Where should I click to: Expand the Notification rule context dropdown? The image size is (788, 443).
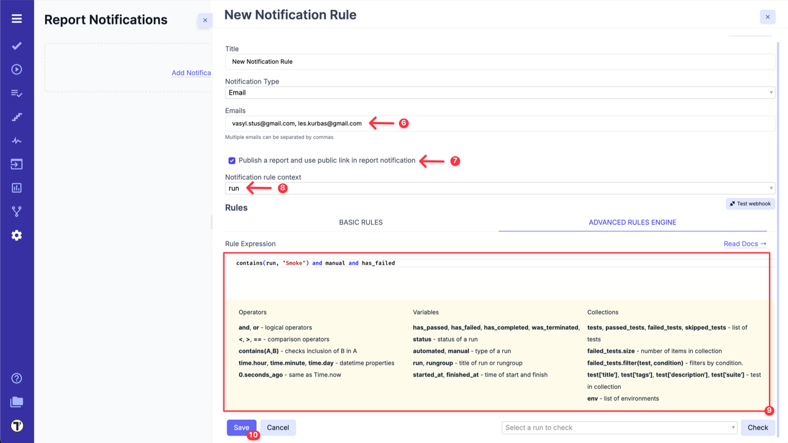[x=500, y=188]
